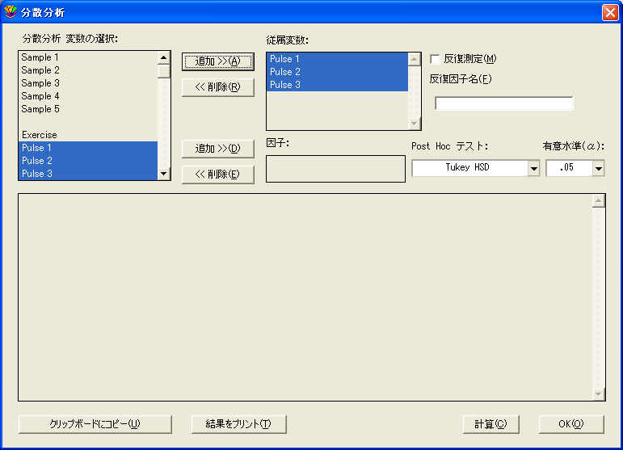Click the 追加 >>(D) factor button

(217, 149)
